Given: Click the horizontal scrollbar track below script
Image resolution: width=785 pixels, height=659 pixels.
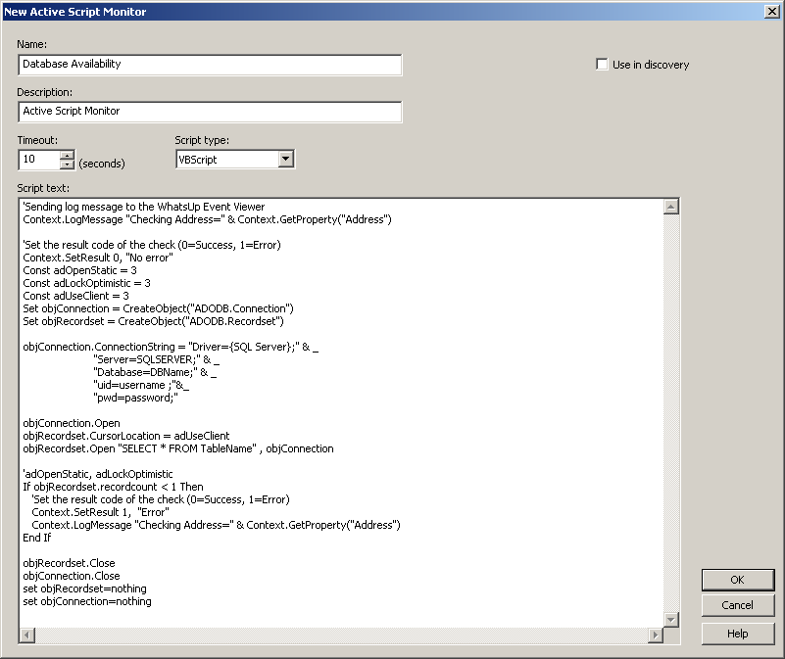Looking at the screenshot, I should pos(341,636).
